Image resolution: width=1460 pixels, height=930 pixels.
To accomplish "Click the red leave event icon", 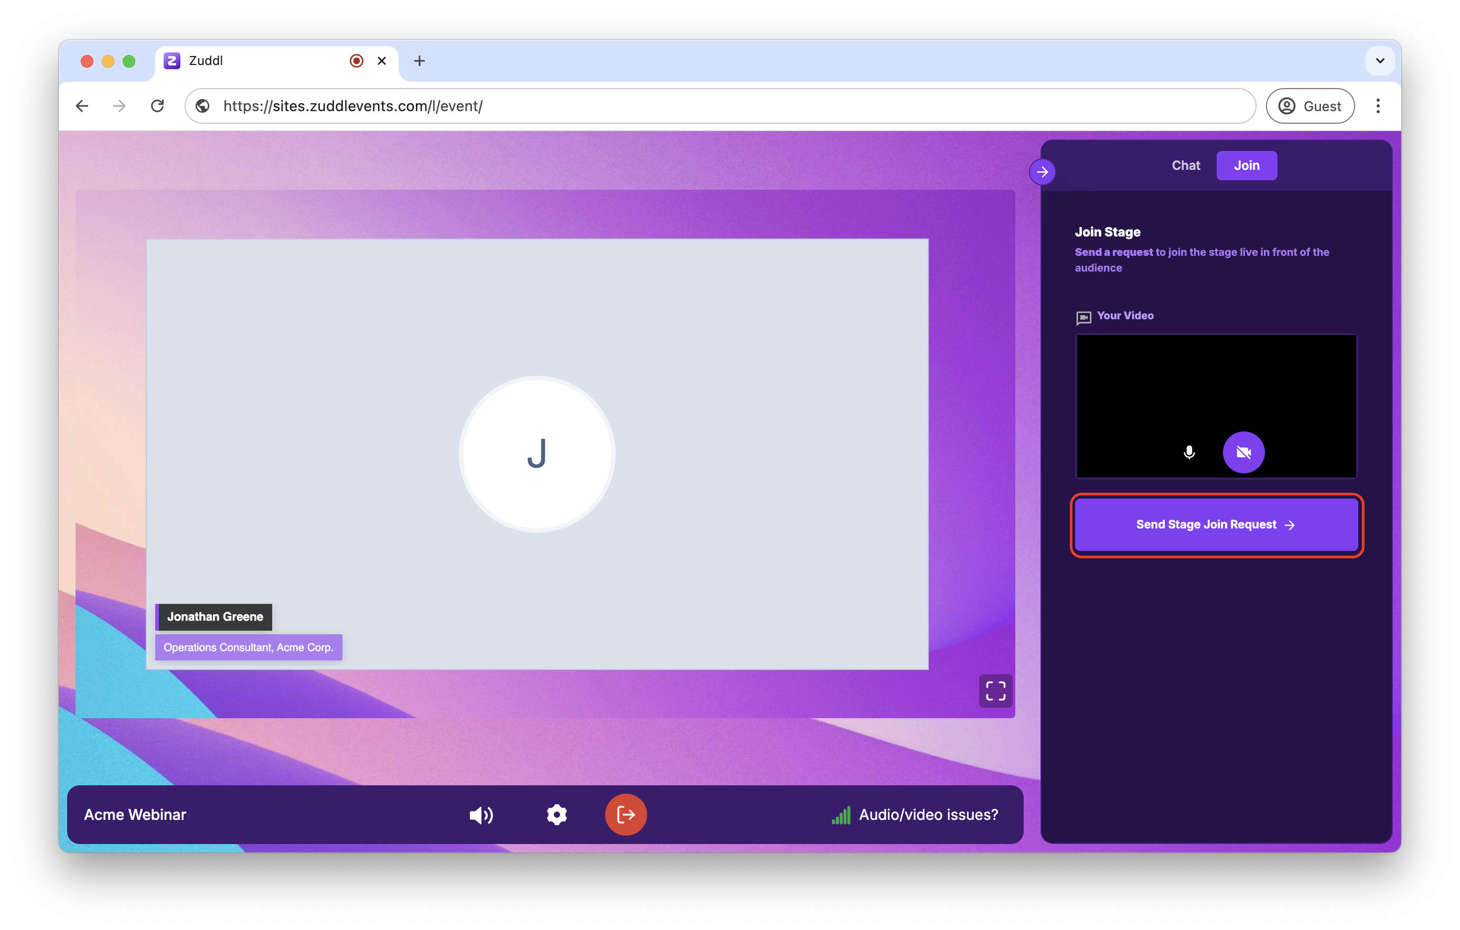I will coord(626,815).
